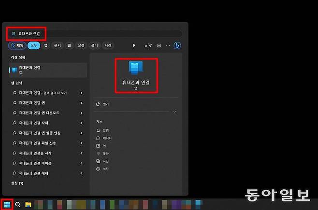318x210 pixels.
Task: Click the search box containing 휴대폰과 연결
Action: (x=95, y=34)
